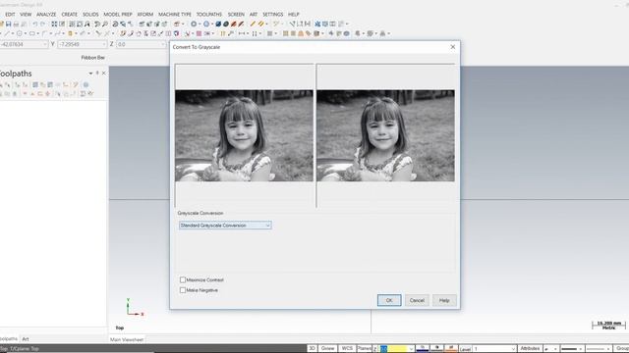Click Cancel in Convert To Grayscale dialog
Screen dimensions: 629x353
[417, 300]
